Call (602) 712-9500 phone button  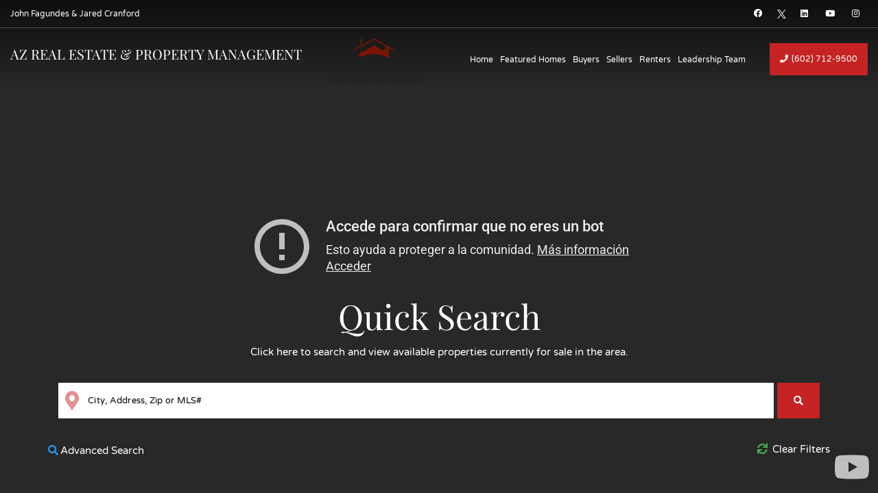818,59
